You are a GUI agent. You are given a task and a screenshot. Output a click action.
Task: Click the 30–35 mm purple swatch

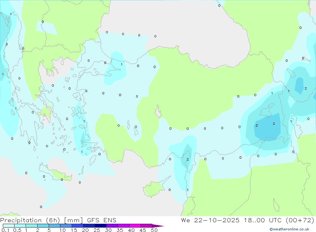[x=112, y=226]
